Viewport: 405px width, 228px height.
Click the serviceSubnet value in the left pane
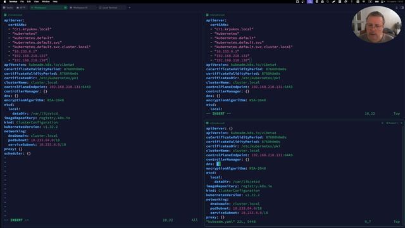pyautogui.click(x=53, y=144)
